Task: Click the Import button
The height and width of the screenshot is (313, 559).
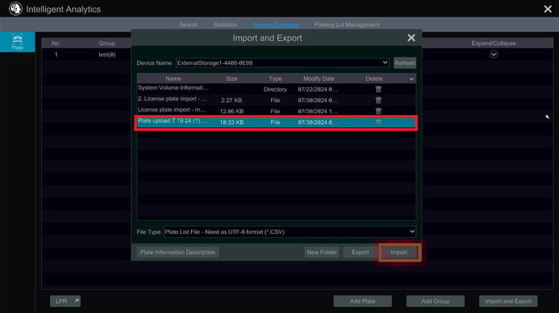Action: (x=398, y=252)
